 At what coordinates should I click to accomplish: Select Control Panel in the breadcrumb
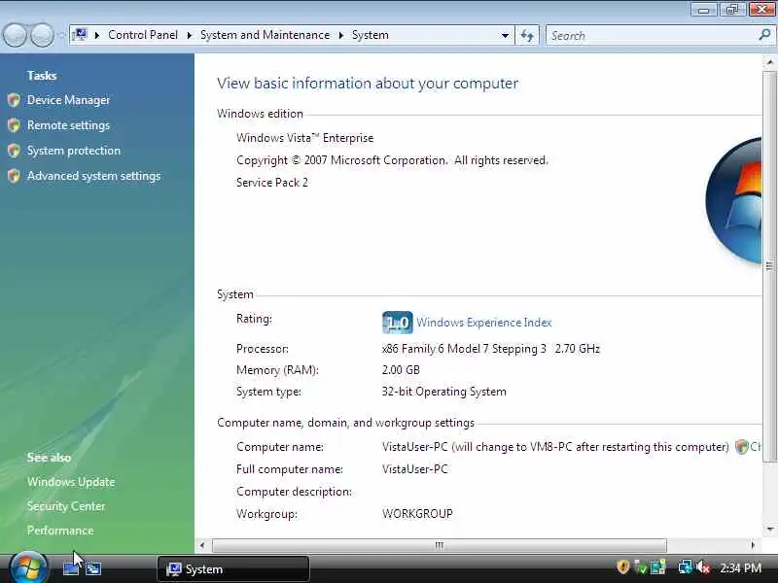[x=143, y=35]
